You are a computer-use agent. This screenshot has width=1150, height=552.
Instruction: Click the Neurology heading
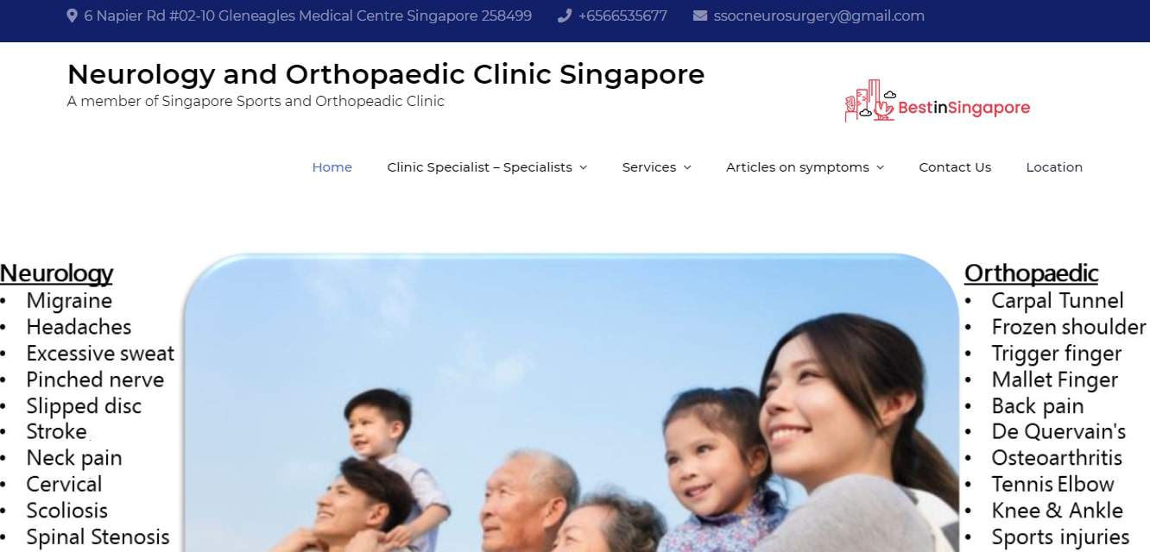[x=56, y=273]
